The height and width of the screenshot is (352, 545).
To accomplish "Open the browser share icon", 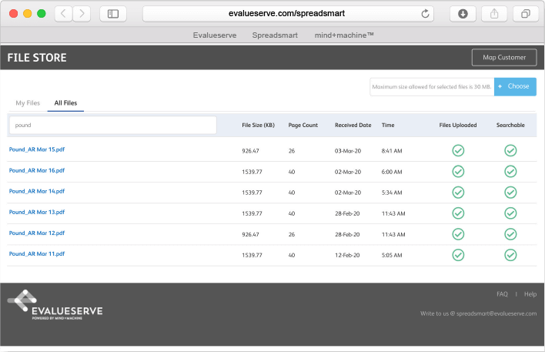I will pos(494,14).
